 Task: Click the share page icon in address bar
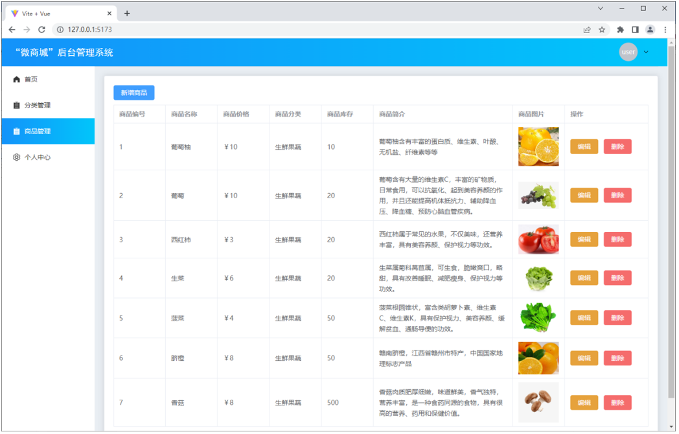click(x=587, y=30)
